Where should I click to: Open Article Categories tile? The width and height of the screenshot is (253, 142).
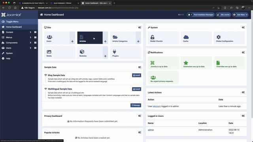(123, 38)
